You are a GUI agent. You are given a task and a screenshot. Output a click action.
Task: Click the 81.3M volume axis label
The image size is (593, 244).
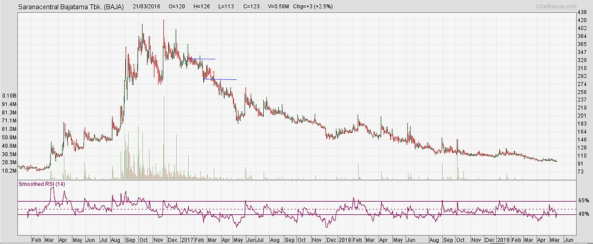[10, 113]
